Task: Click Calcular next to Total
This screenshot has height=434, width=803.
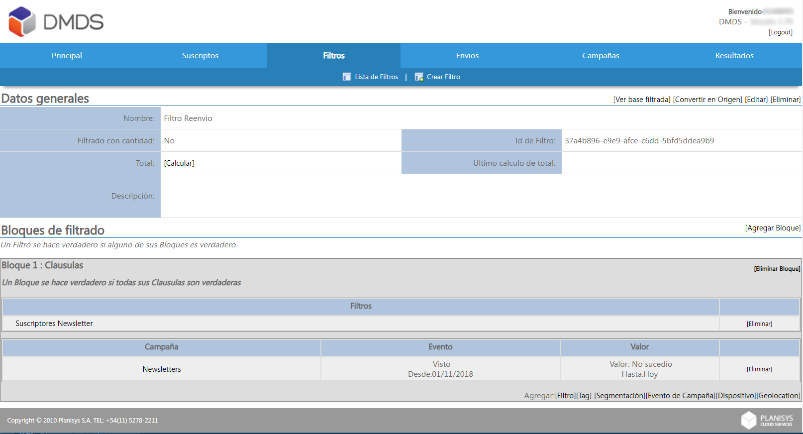Action: point(179,163)
